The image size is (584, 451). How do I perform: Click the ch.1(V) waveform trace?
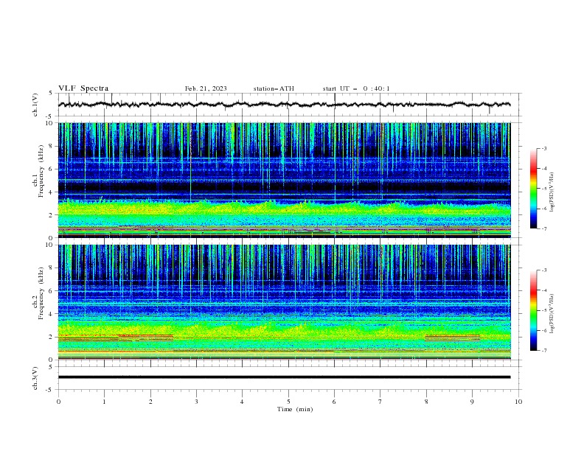coord(284,105)
